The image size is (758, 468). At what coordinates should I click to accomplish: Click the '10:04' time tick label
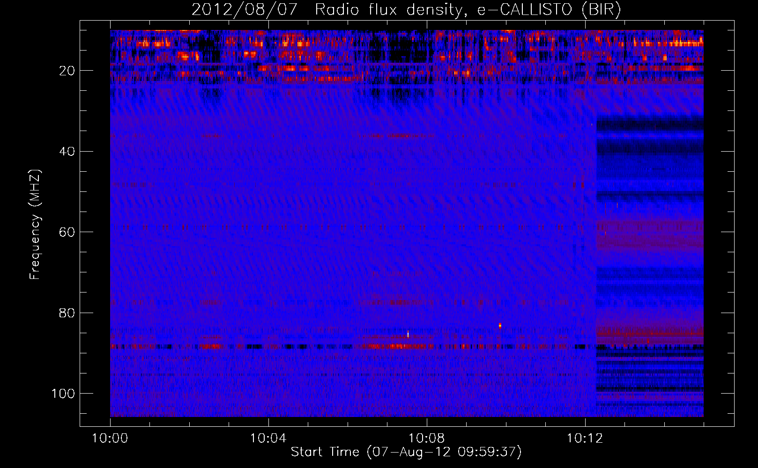(x=268, y=439)
